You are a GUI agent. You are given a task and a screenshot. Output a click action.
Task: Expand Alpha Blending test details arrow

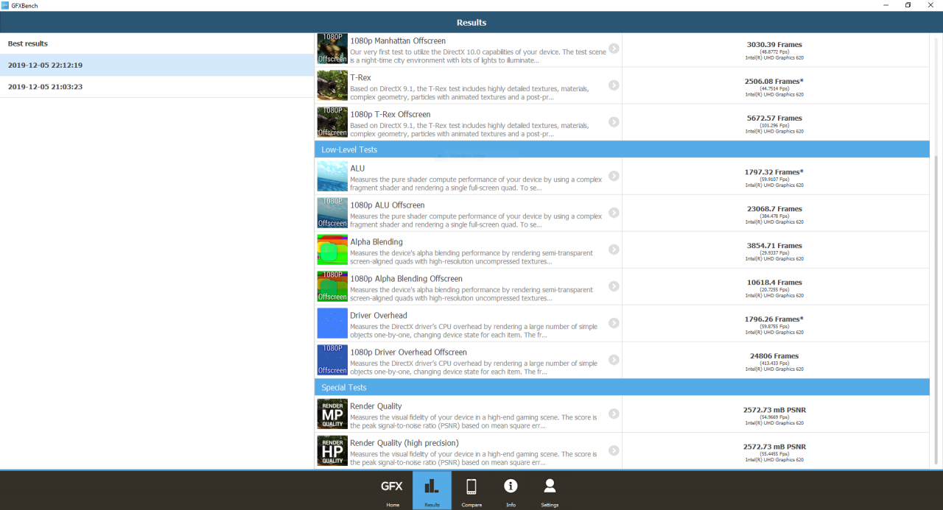pyautogui.click(x=614, y=249)
